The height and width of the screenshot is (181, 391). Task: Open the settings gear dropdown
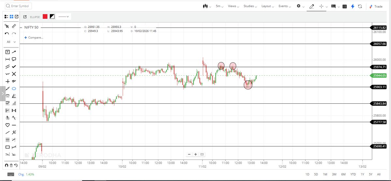tap(300, 6)
